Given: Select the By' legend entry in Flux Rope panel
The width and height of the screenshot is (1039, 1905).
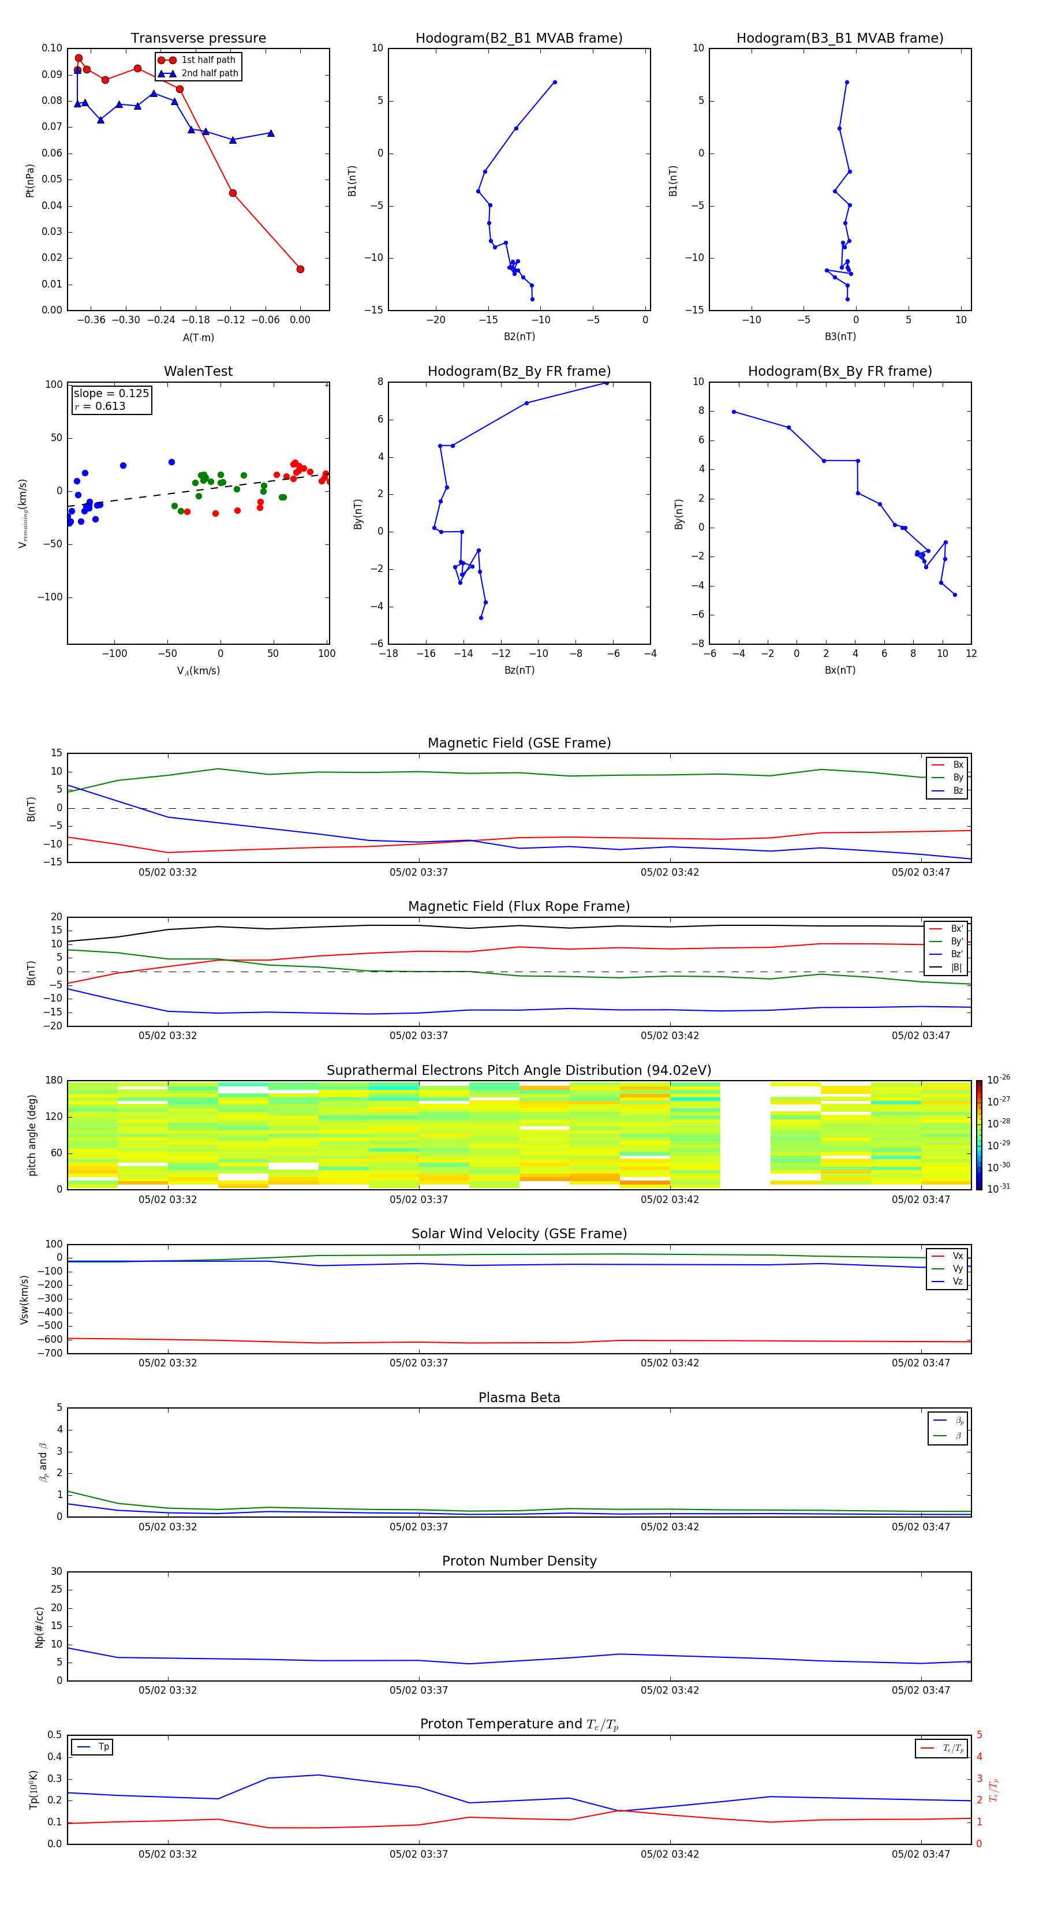Looking at the screenshot, I should point(947,942).
